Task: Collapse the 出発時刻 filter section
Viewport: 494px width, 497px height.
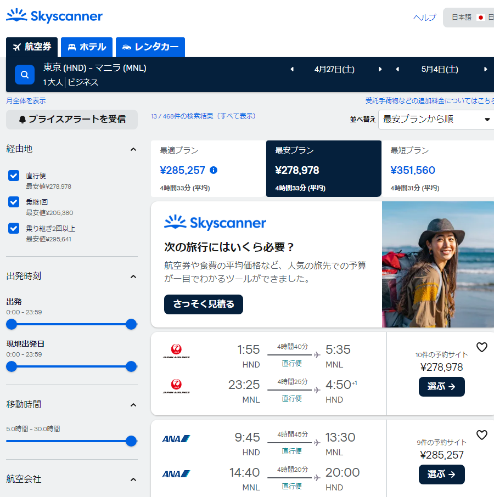Action: click(x=133, y=276)
